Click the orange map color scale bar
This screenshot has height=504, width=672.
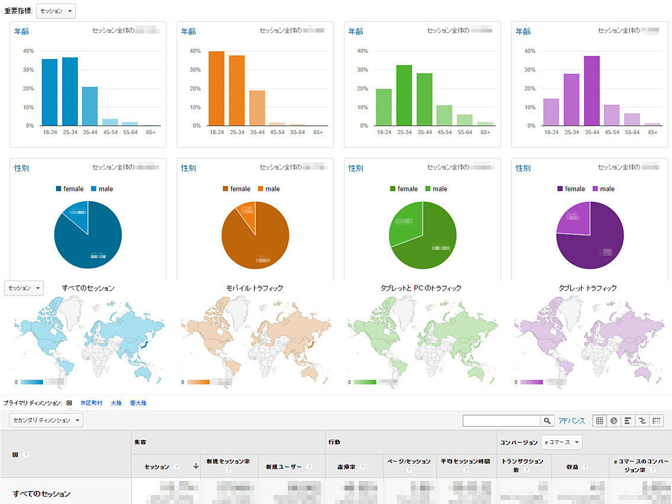[x=198, y=382]
